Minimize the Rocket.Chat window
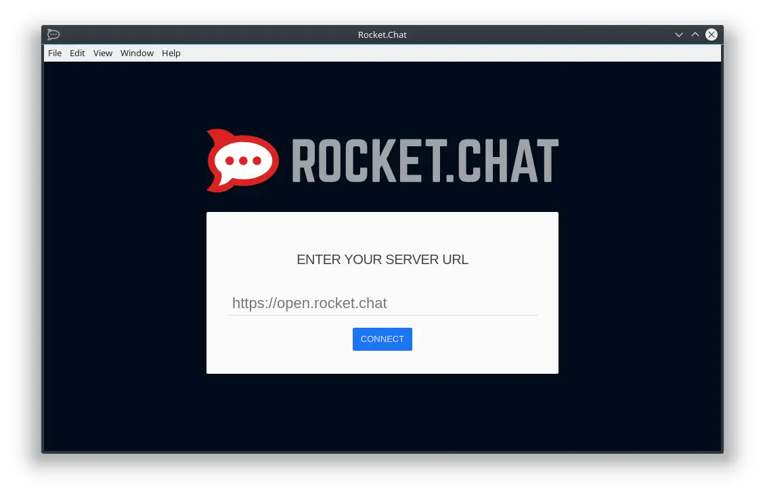Screen dimensions: 765x495 [678, 35]
